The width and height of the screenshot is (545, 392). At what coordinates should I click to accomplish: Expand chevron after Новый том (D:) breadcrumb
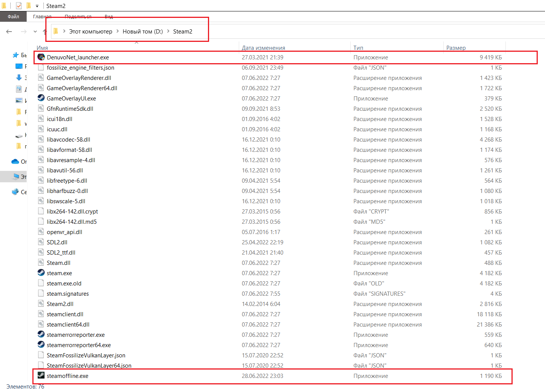click(168, 31)
